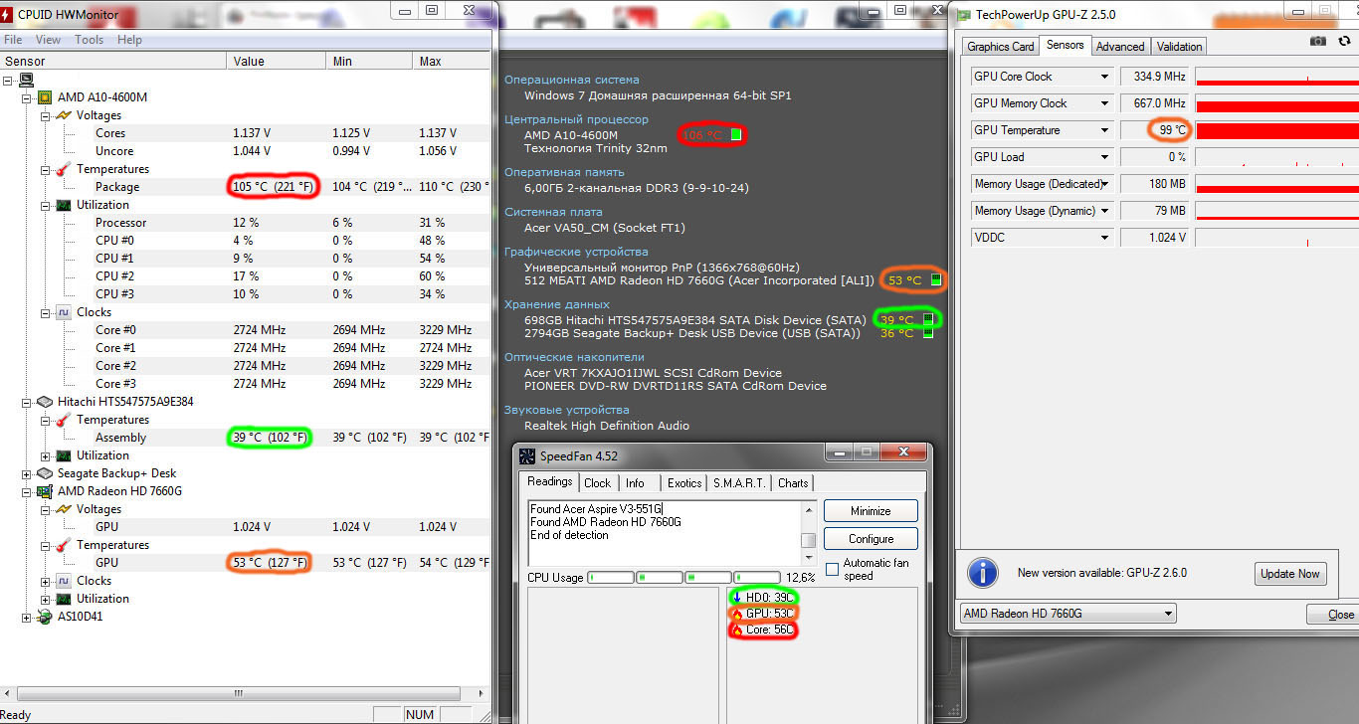Collapse the Hitachi HTS547575A9E384 tree node
The image size is (1359, 724).
[27, 402]
